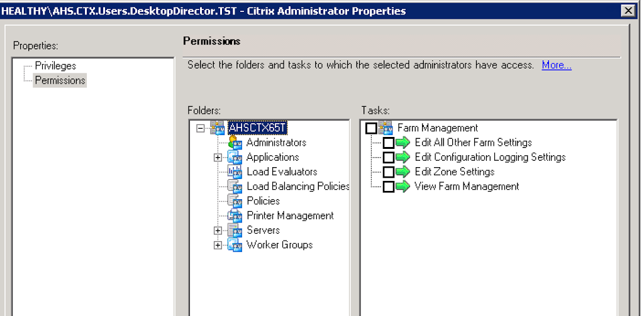This screenshot has width=644, height=316.
Task: Tick Edit Configuration Logging Settings checkbox
Action: click(x=389, y=157)
